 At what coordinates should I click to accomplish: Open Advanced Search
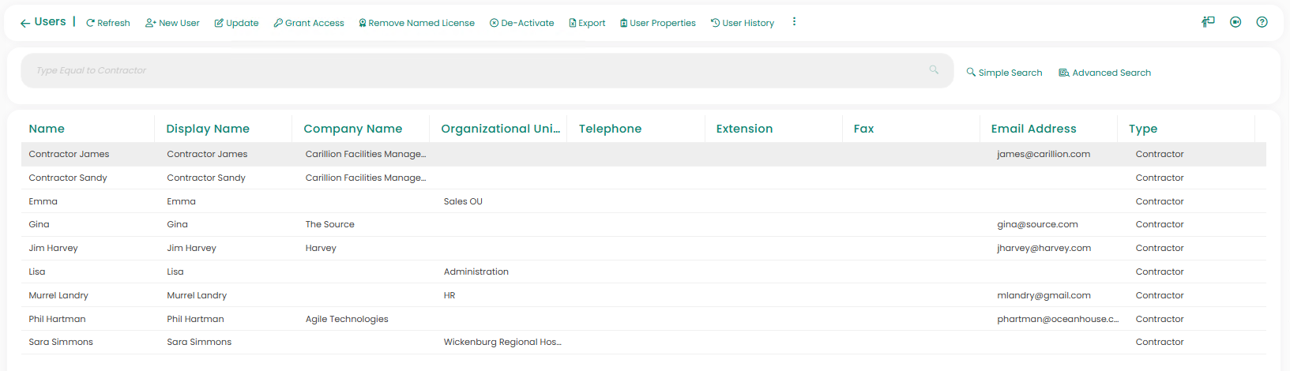[1104, 73]
